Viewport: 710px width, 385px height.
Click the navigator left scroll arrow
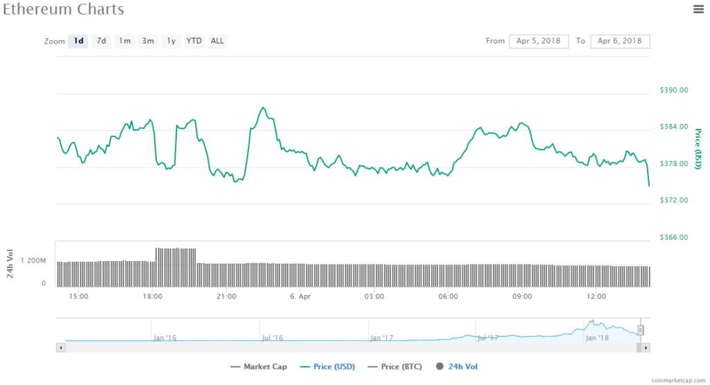[61, 348]
